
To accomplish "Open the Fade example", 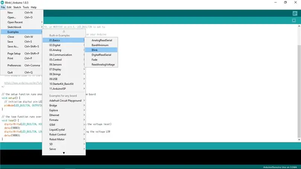I will [101, 60].
